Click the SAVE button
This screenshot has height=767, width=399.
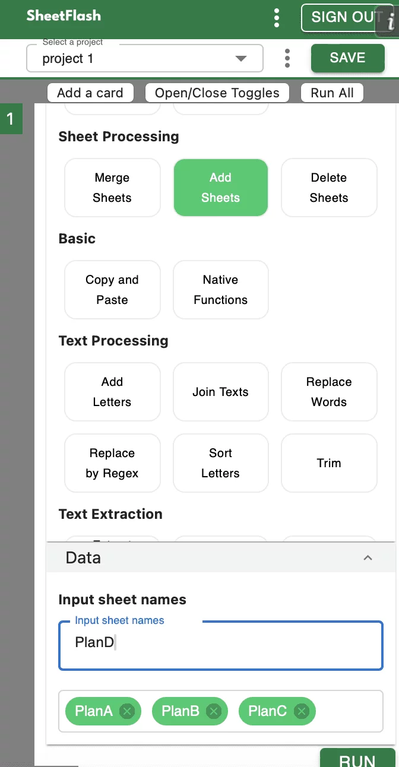click(347, 58)
